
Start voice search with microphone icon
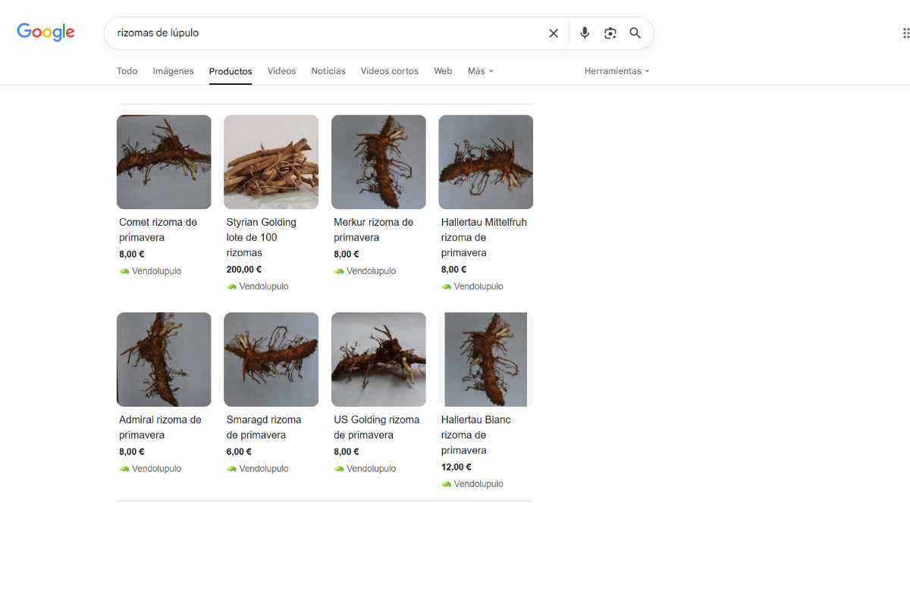click(585, 33)
